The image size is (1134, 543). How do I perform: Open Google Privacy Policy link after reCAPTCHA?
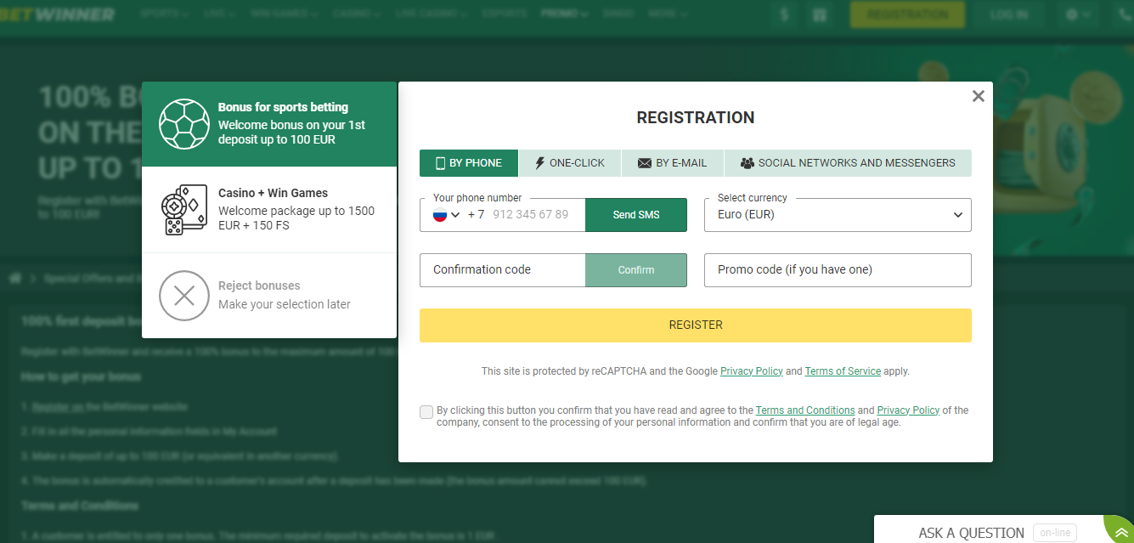752,371
